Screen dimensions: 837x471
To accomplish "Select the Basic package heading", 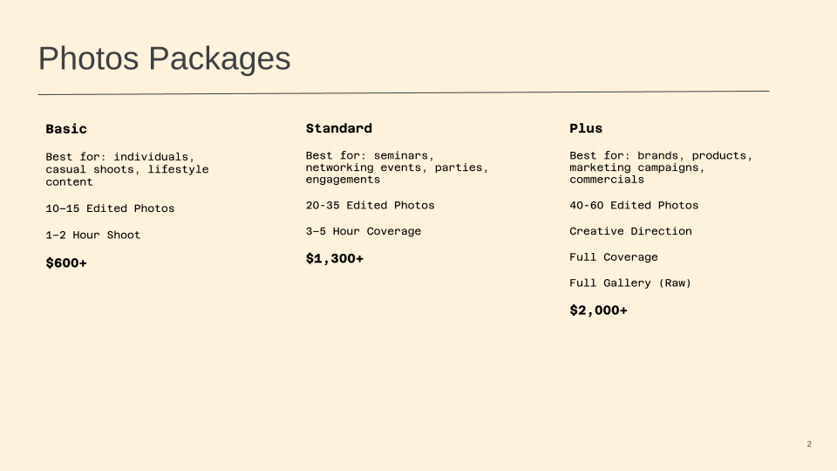I will pyautogui.click(x=66, y=129).
